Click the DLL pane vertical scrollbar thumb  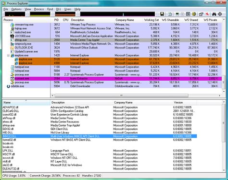224,123
